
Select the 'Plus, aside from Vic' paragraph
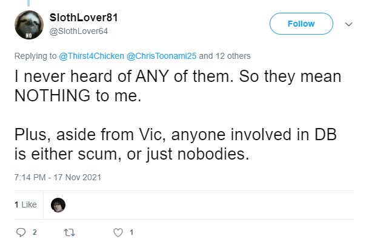point(176,144)
